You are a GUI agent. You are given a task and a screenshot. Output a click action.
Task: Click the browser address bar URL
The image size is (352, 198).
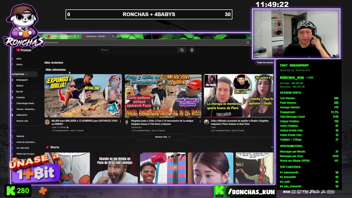pos(52,42)
